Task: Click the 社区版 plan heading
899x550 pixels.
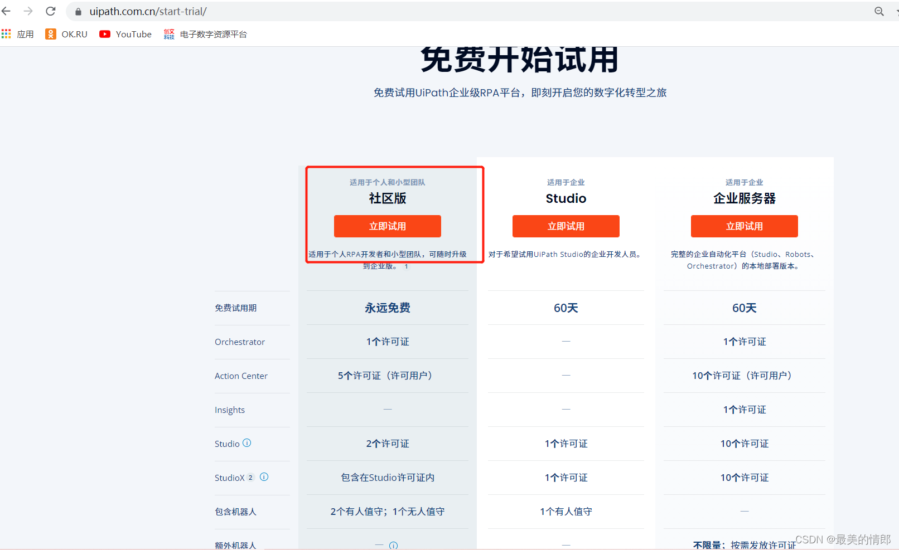Action: click(388, 198)
